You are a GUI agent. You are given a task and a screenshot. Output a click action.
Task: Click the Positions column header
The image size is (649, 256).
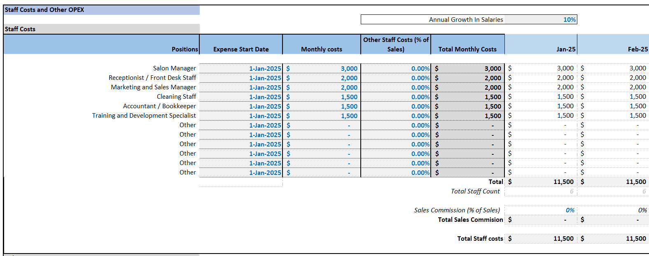click(101, 44)
